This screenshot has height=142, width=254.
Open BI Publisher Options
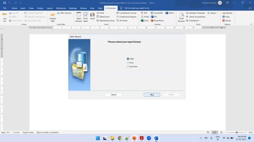point(227,13)
